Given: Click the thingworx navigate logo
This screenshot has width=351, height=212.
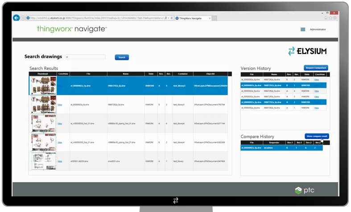Looking at the screenshot, I should click(x=72, y=29).
